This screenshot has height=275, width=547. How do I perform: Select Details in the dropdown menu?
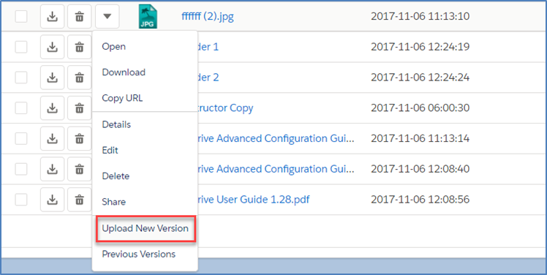tap(116, 124)
